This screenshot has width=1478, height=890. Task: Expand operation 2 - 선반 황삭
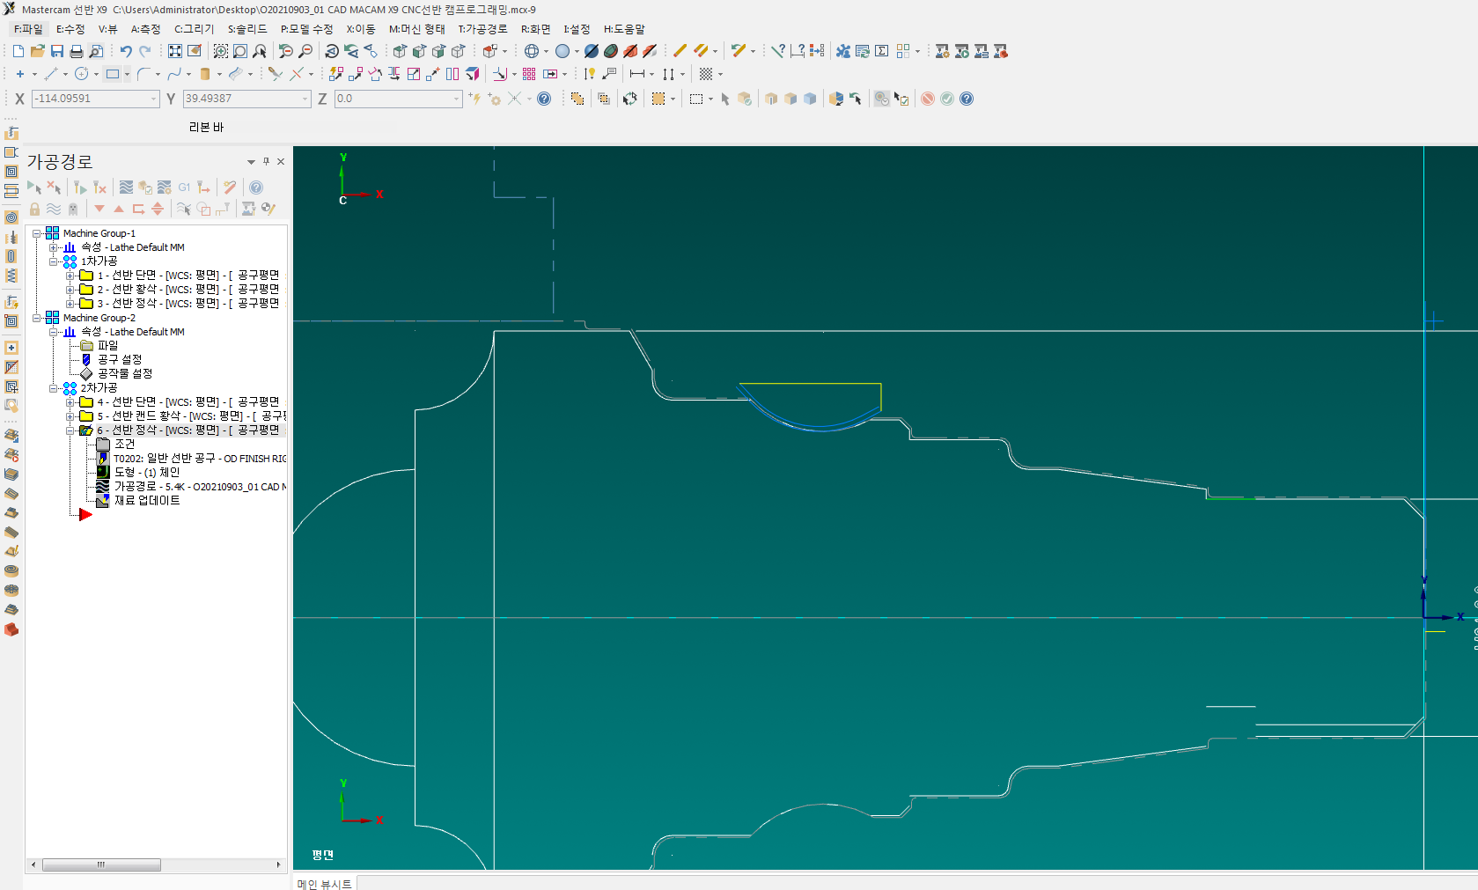pyautogui.click(x=70, y=290)
